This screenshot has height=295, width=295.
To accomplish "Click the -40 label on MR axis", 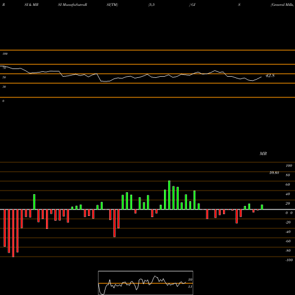I will (288, 232).
